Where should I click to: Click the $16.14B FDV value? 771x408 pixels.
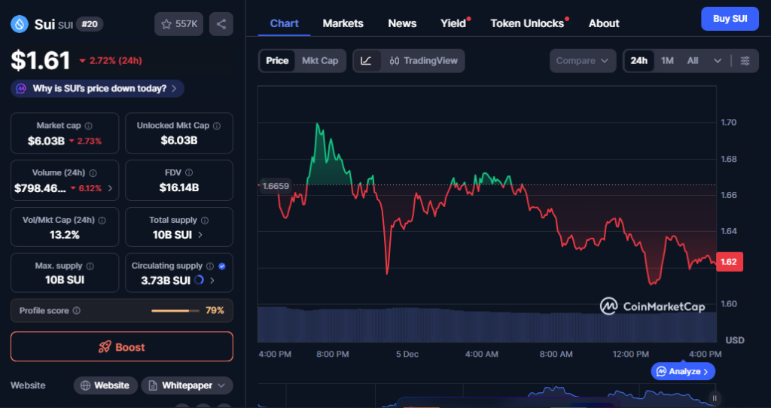(x=179, y=187)
